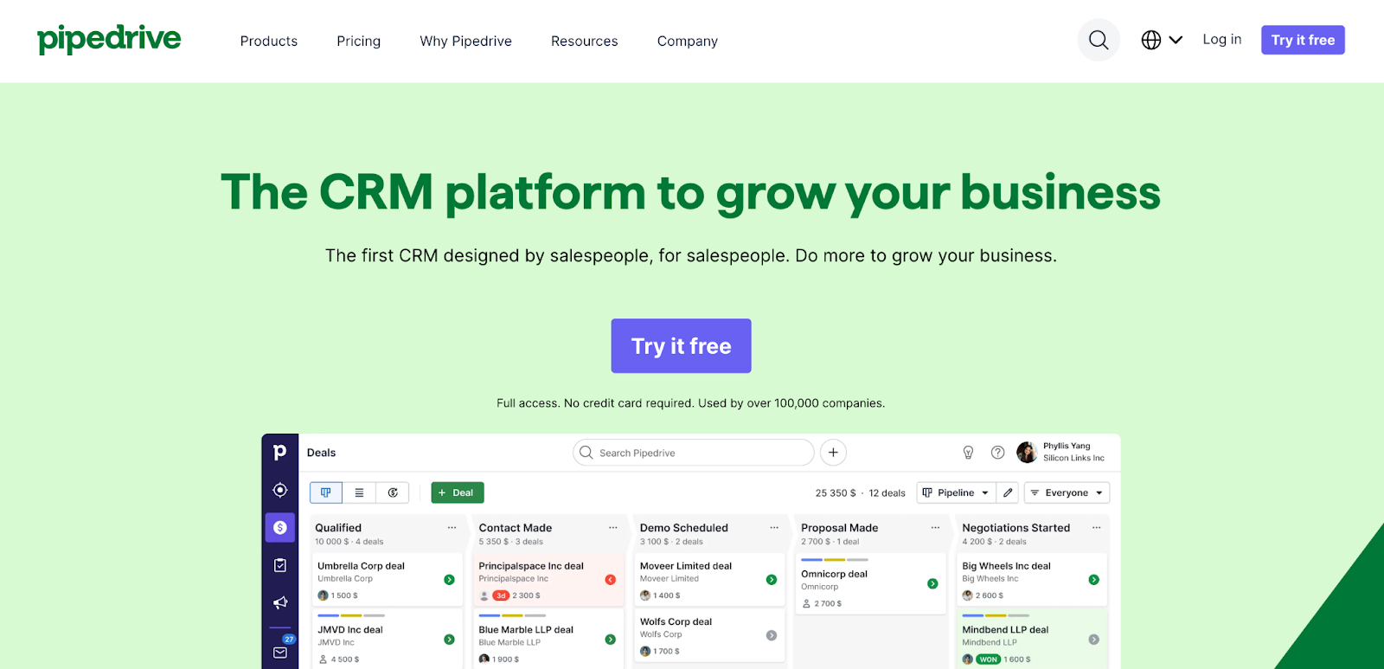
Task: Open the Campaigns megaphone icon in sidebar
Action: click(280, 602)
